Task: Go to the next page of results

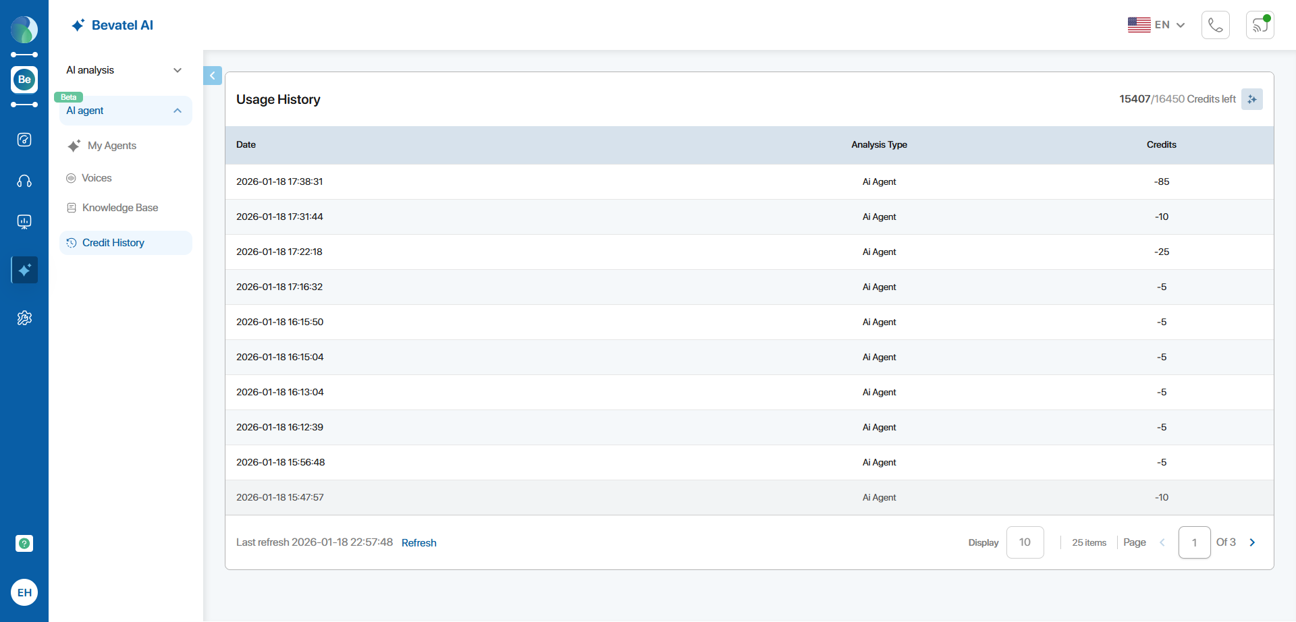Action: pos(1252,542)
